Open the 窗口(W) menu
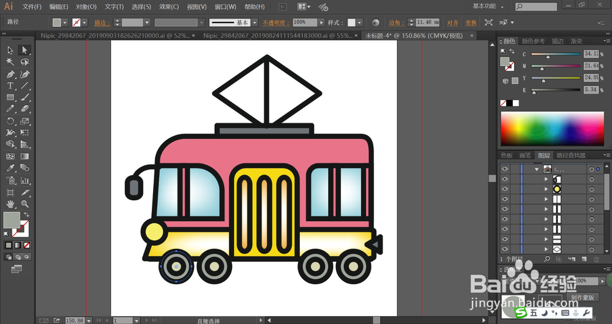The height and width of the screenshot is (324, 612). click(226, 7)
